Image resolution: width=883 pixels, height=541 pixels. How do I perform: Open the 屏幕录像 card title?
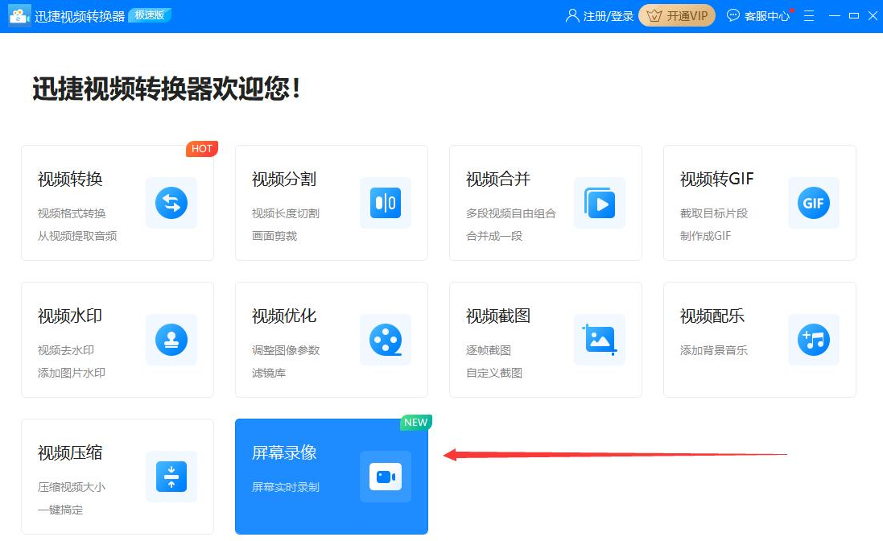[284, 452]
